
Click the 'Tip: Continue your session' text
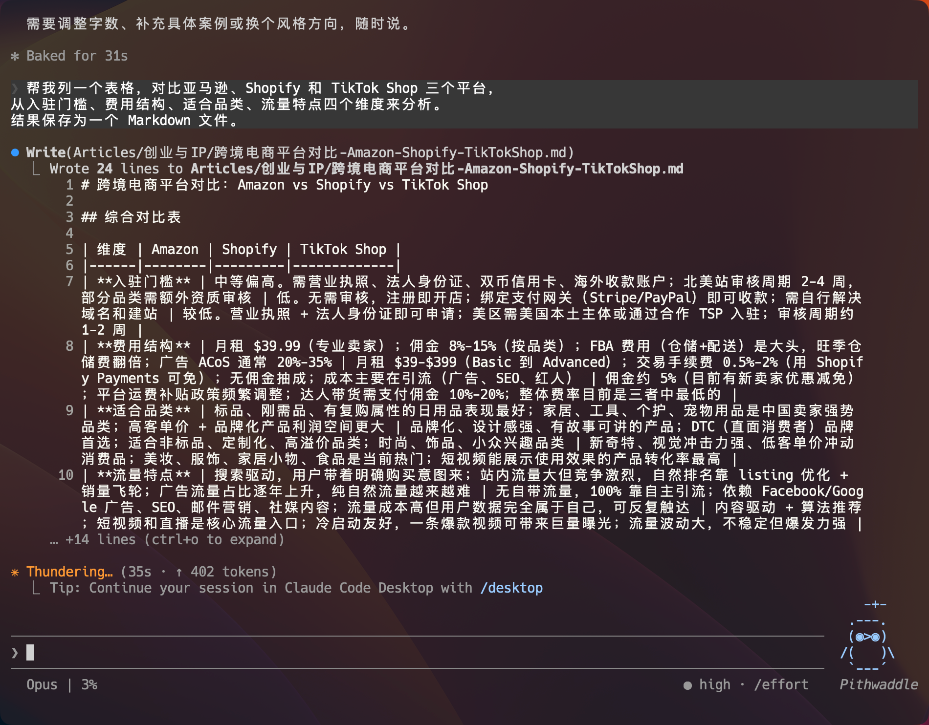pyautogui.click(x=261, y=588)
